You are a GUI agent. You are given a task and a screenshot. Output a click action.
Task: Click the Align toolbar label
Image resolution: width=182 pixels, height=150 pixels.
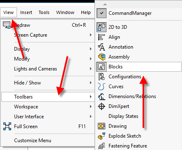pos(114,37)
